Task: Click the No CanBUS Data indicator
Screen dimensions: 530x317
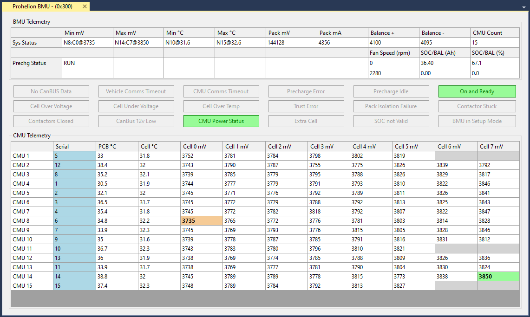Action: coord(52,91)
